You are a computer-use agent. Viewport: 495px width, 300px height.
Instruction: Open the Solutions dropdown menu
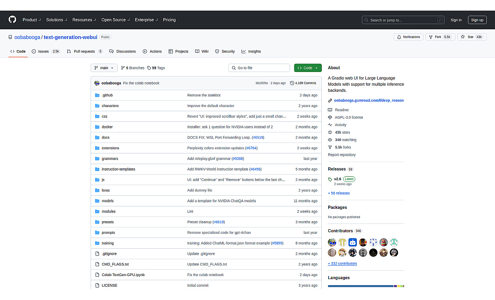[x=57, y=20]
